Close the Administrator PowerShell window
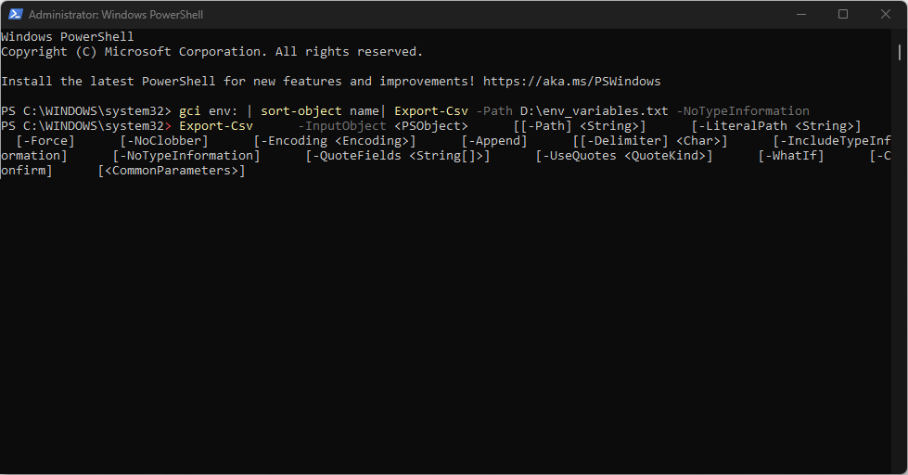908x475 pixels. (x=886, y=14)
